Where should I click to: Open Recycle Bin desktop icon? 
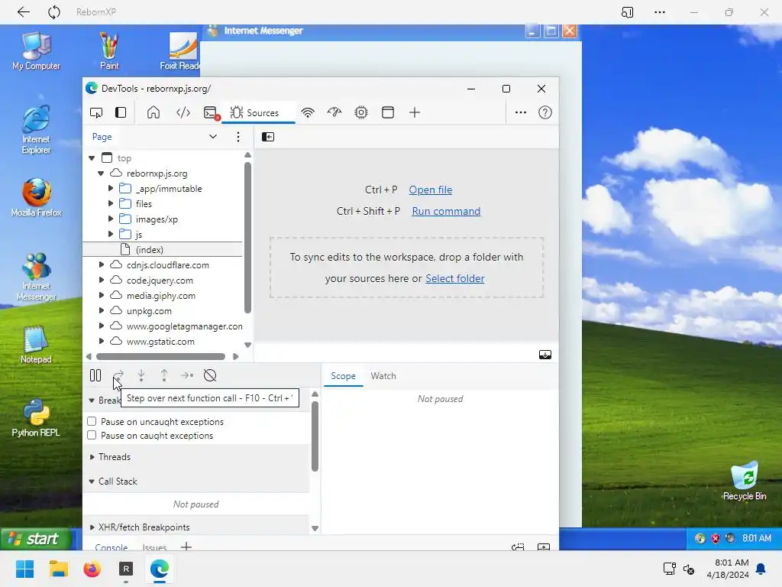coord(745,482)
